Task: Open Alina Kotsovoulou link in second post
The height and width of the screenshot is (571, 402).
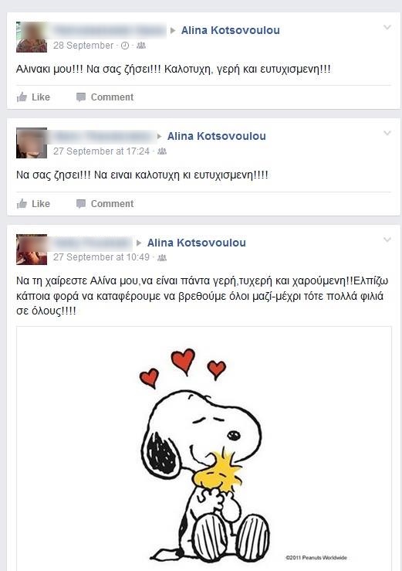Action: pyautogui.click(x=217, y=136)
